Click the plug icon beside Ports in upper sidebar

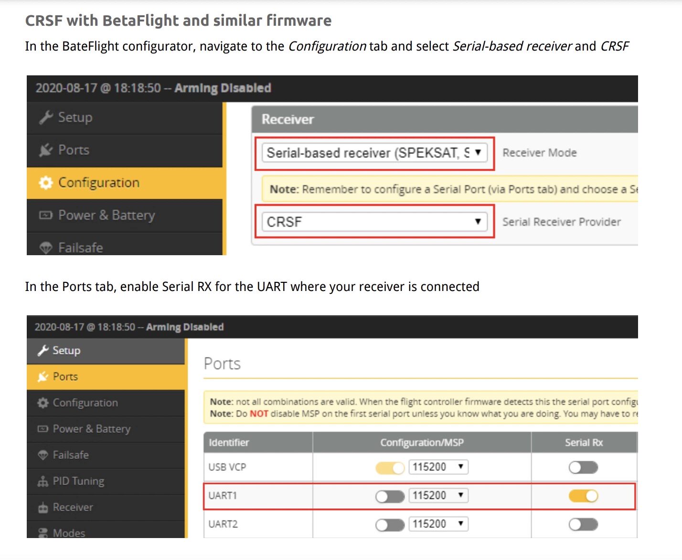pyautogui.click(x=46, y=150)
